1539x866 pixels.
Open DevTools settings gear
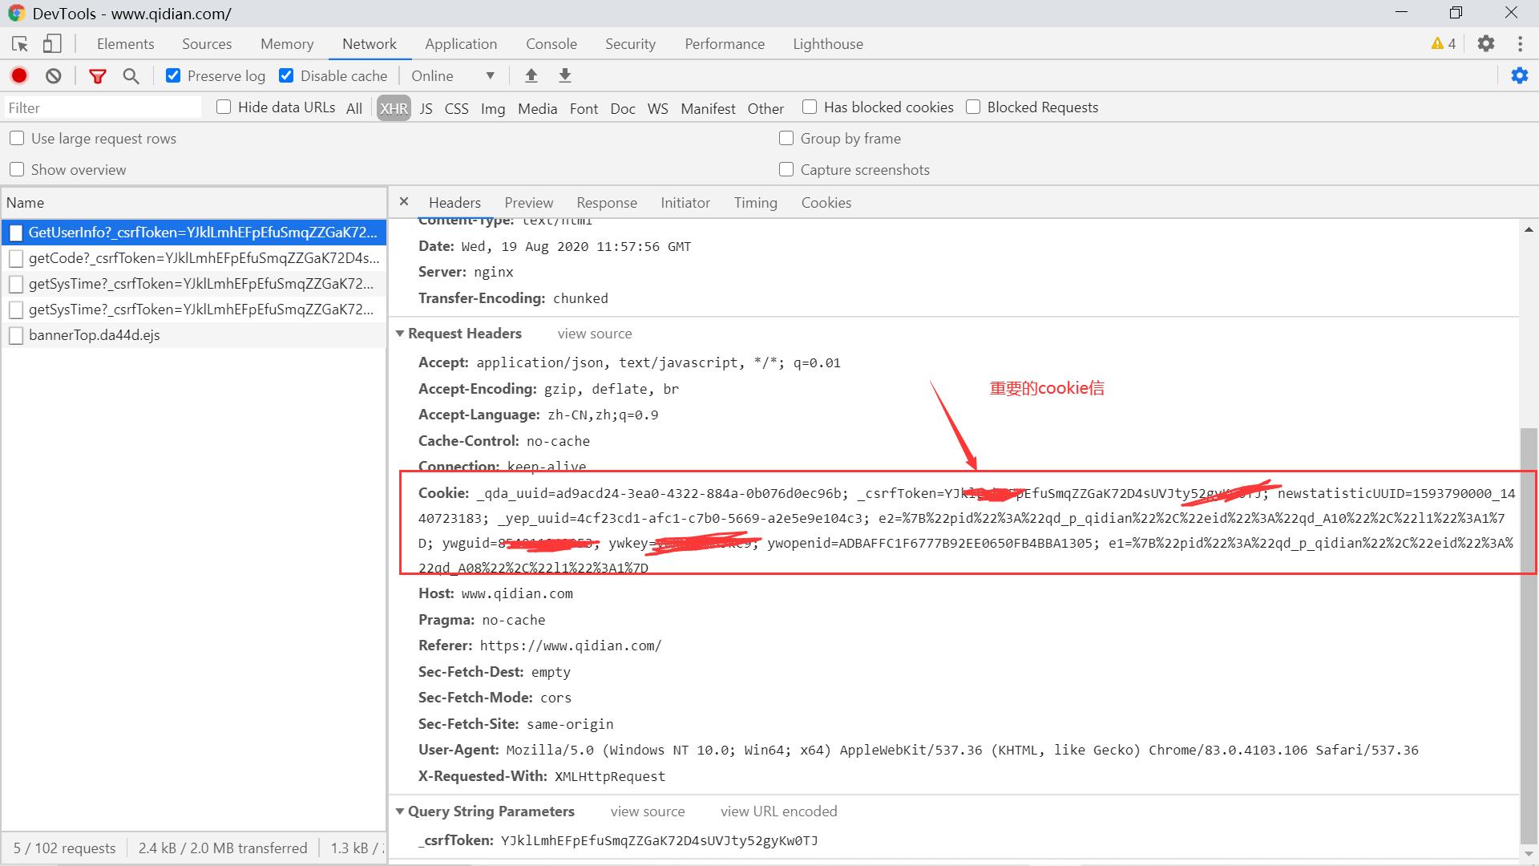[x=1487, y=44]
